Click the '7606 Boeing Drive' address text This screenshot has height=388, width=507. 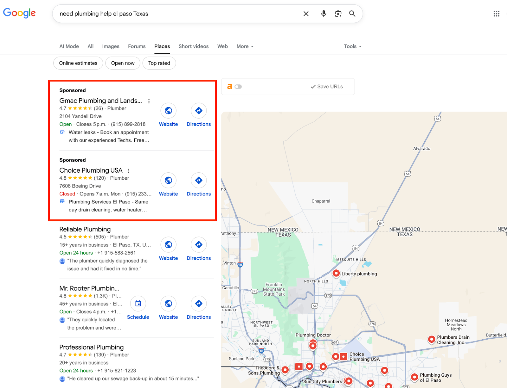[80, 186]
